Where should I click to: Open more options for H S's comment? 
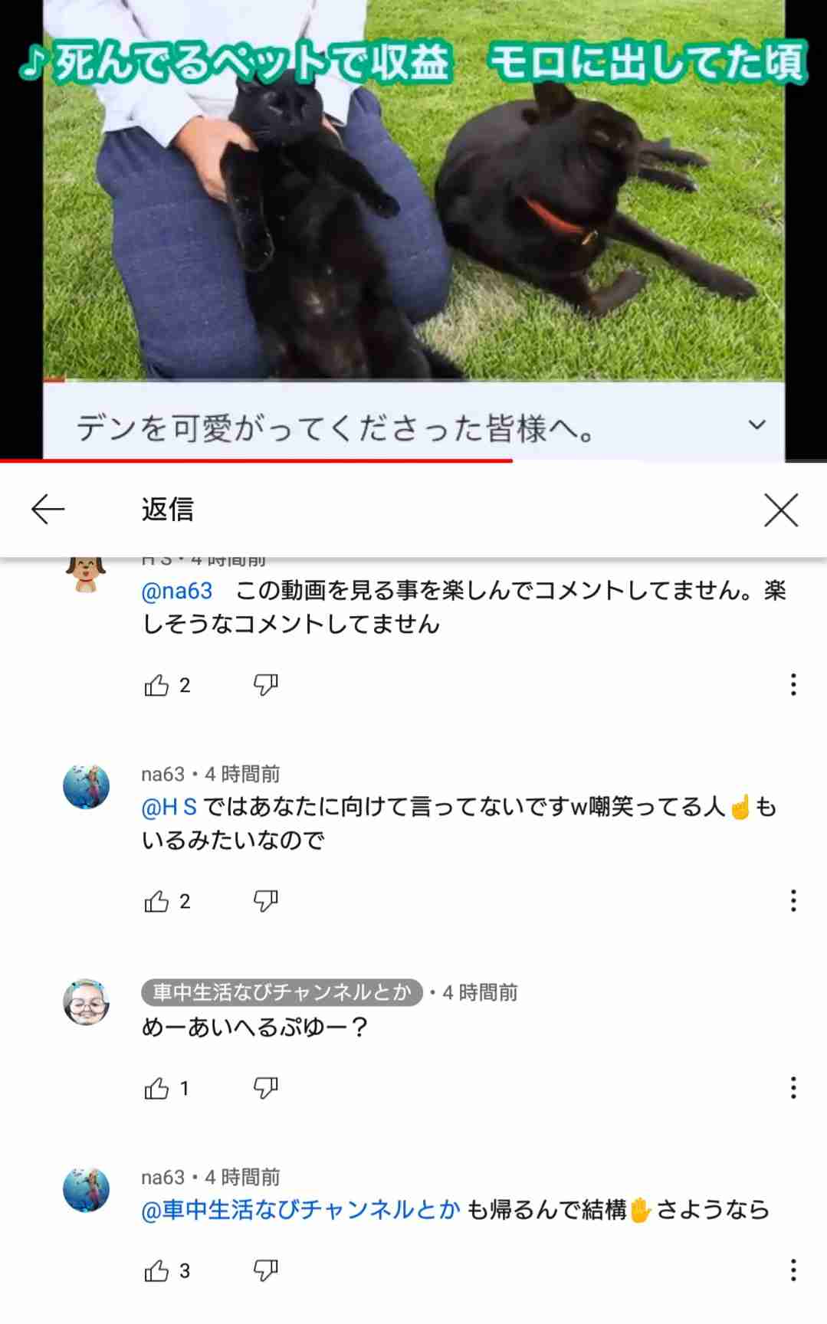tap(793, 684)
